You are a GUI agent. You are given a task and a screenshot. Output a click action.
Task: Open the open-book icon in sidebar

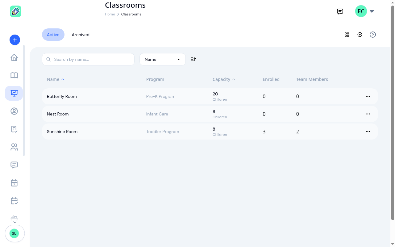click(14, 75)
